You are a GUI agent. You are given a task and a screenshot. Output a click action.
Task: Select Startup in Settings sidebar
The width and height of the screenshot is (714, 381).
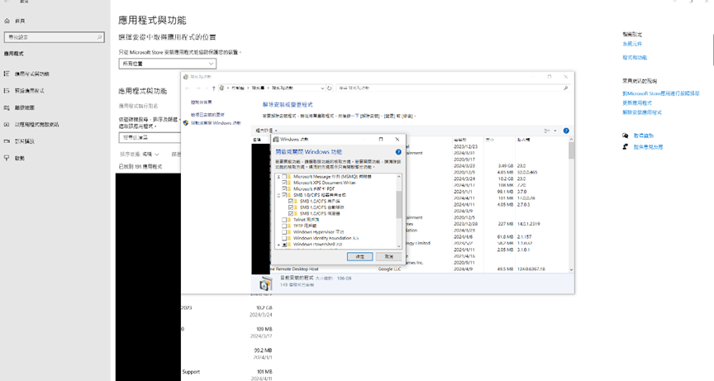click(19, 158)
